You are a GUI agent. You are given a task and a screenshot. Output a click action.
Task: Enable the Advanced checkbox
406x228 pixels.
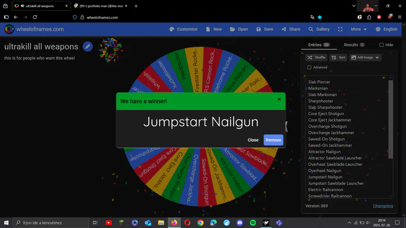pos(309,67)
